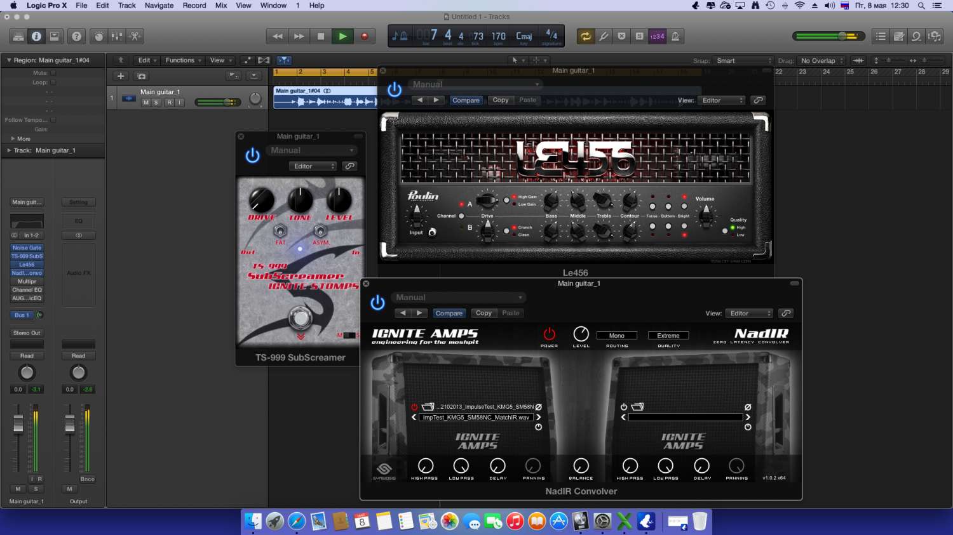Open the Snap Smart dropdown
Image resolution: width=953 pixels, height=535 pixels.
coord(743,61)
